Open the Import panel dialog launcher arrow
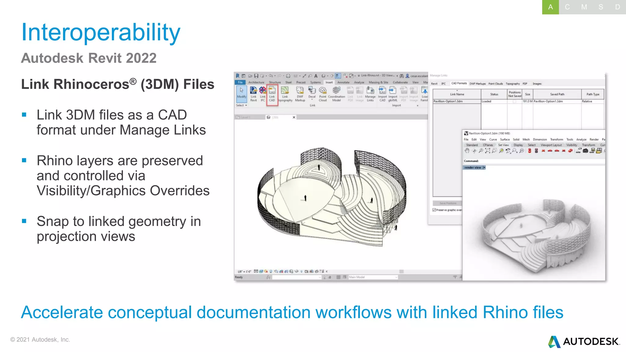This screenshot has width=626, height=352. click(x=418, y=106)
